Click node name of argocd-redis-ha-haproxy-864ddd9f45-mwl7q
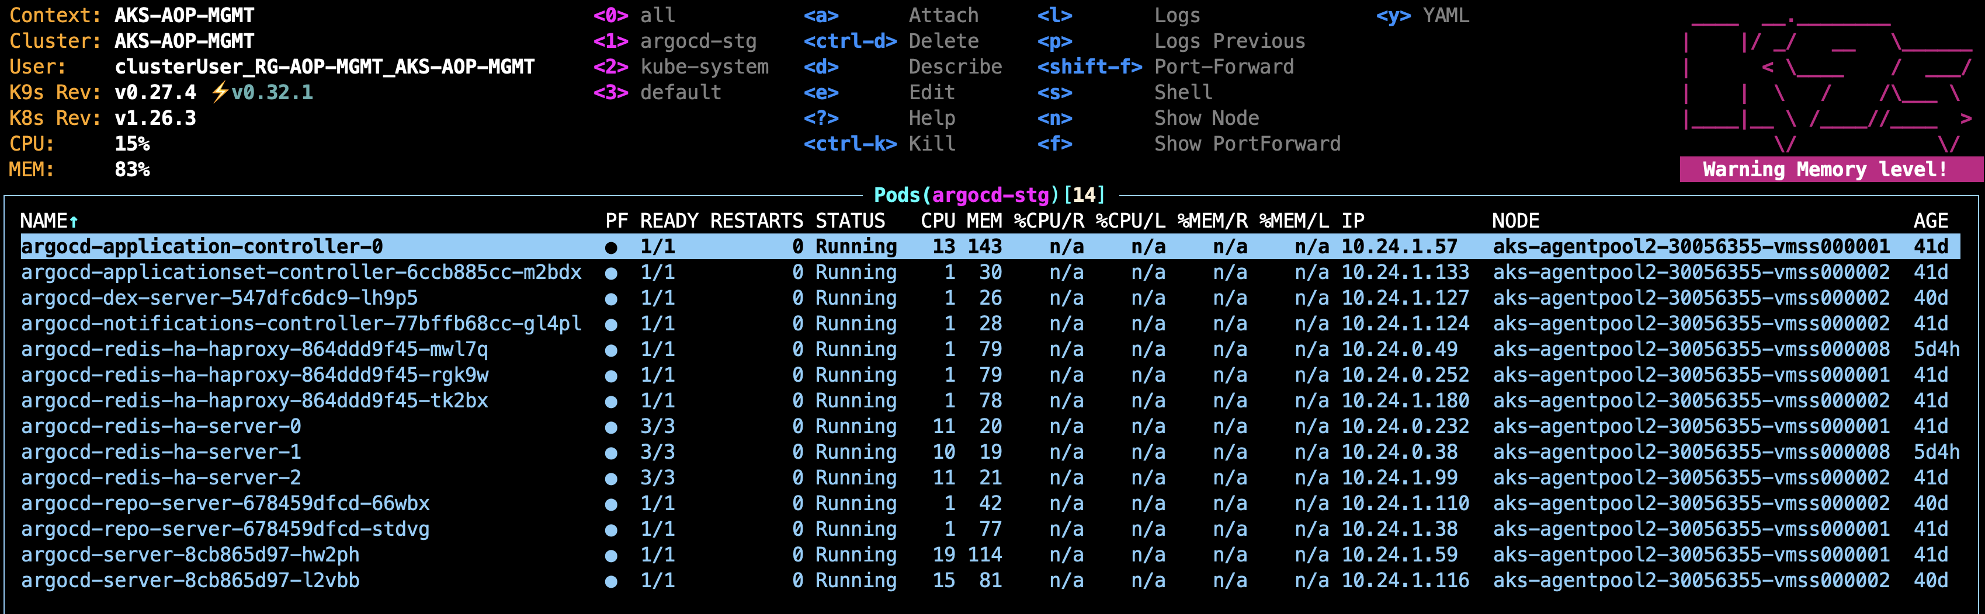1985x614 pixels. pos(1691,350)
